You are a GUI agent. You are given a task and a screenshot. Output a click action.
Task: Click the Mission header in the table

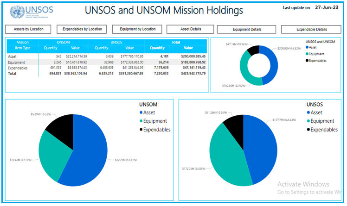tap(23, 42)
